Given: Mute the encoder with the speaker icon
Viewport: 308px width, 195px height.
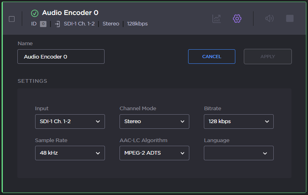Looking at the screenshot, I should tap(269, 19).
